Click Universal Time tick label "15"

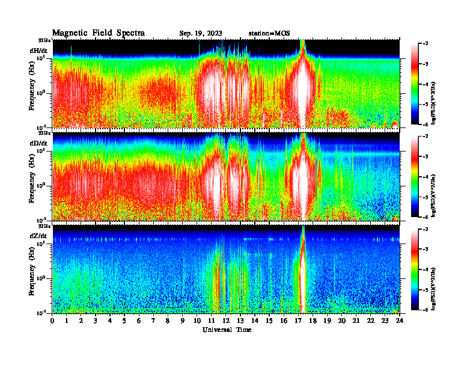coord(270,321)
